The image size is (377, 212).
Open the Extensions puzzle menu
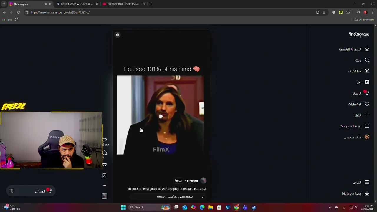click(x=348, y=12)
